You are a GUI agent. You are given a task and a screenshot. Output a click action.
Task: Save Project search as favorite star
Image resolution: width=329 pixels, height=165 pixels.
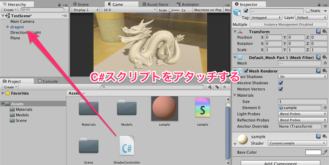tap(224, 87)
